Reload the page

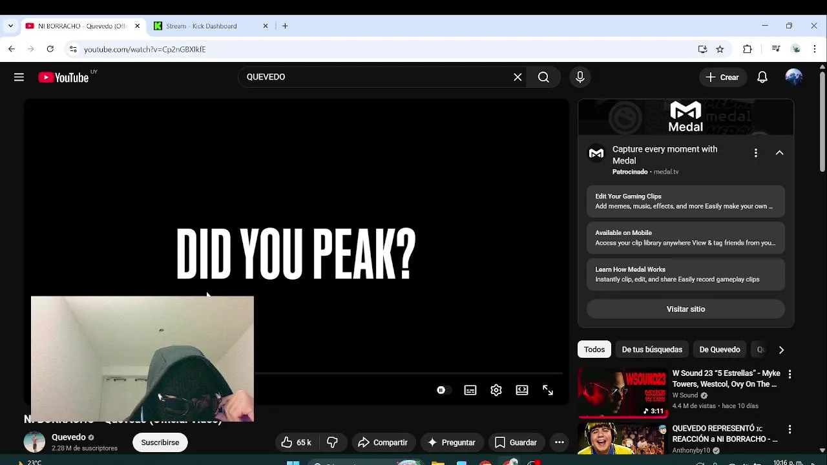(x=50, y=49)
